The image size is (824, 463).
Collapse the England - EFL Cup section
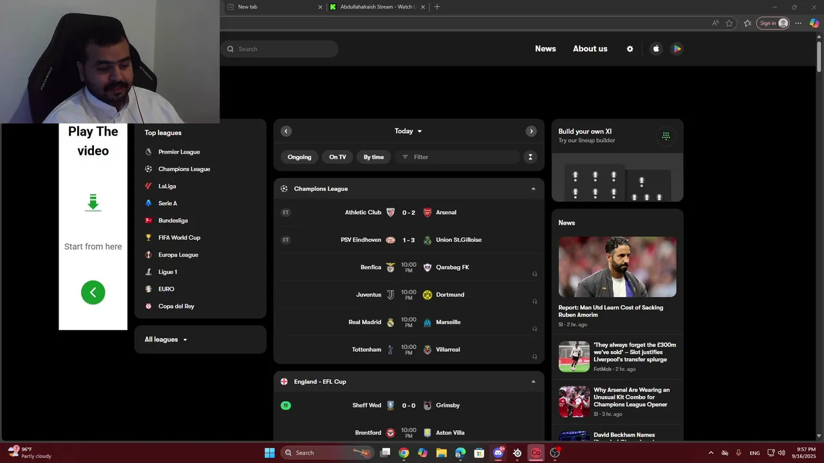pyautogui.click(x=533, y=382)
